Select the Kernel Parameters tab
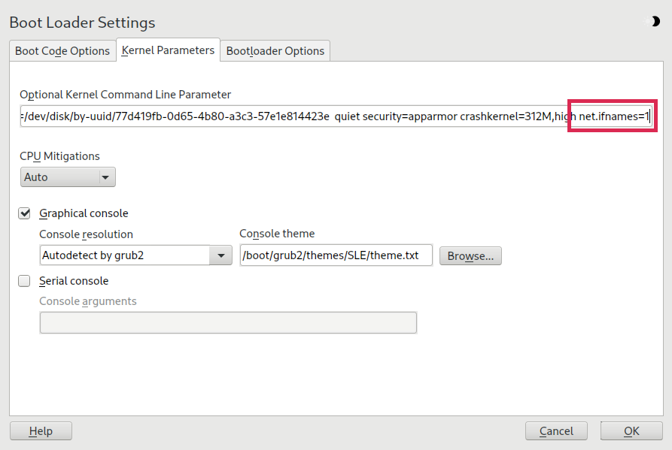 point(168,50)
